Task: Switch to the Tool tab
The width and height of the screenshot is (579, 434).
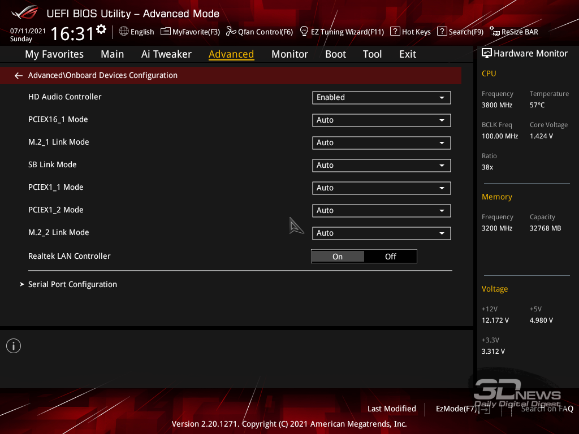Action: (x=372, y=54)
